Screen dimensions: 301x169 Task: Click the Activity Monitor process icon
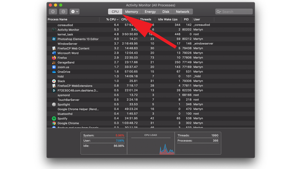54,30
